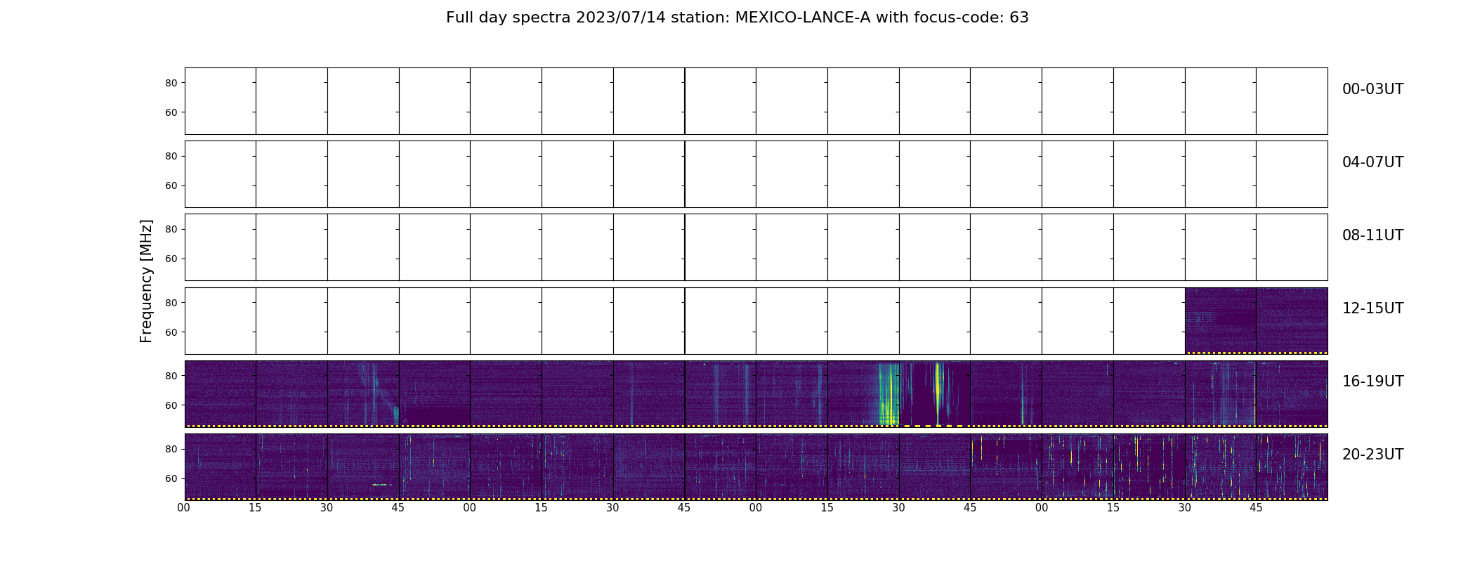
Task: Click the 80 tick label of the 16-19UT row
Action: (171, 376)
